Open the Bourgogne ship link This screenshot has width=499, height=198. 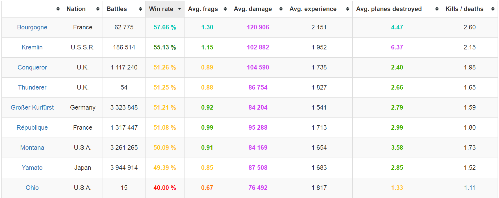click(x=32, y=27)
